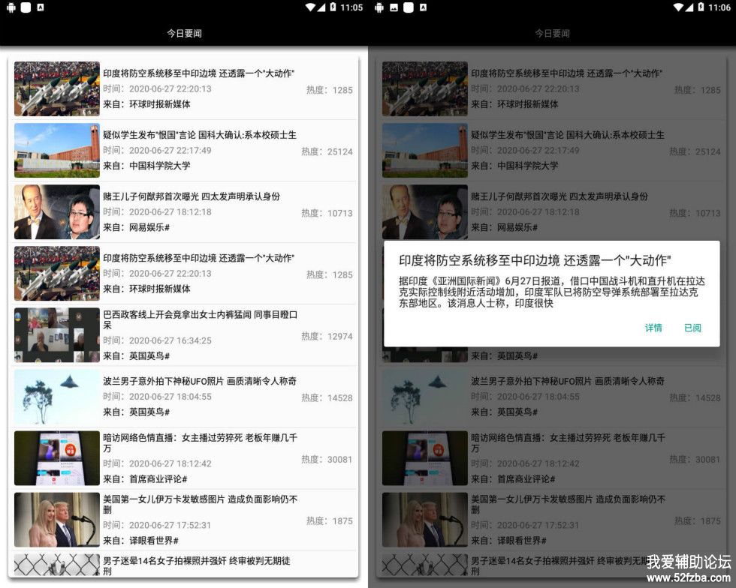The image size is (736, 588).
Task: Tap the Android icon in left status bar
Action: click(11, 7)
